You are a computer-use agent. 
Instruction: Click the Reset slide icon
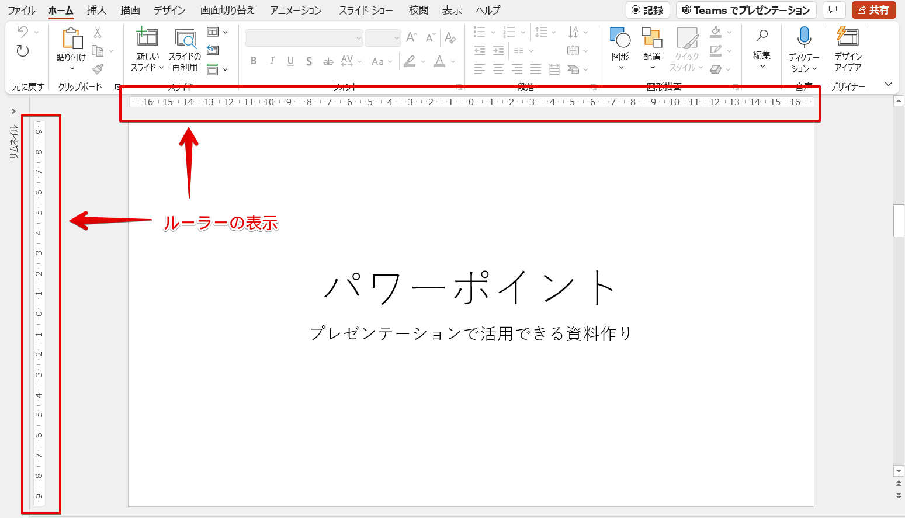(x=213, y=51)
